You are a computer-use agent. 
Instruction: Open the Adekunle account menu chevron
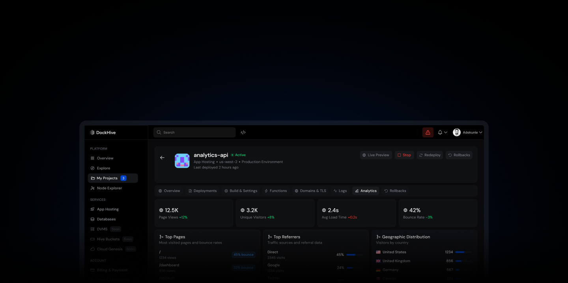(480, 133)
